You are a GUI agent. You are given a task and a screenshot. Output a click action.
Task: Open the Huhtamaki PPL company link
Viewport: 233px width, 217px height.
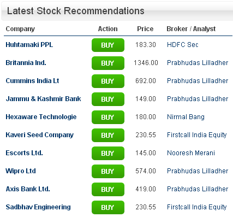pos(29,45)
